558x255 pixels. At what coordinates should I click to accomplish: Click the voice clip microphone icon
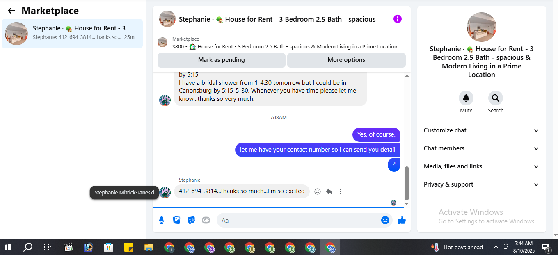[x=162, y=220]
